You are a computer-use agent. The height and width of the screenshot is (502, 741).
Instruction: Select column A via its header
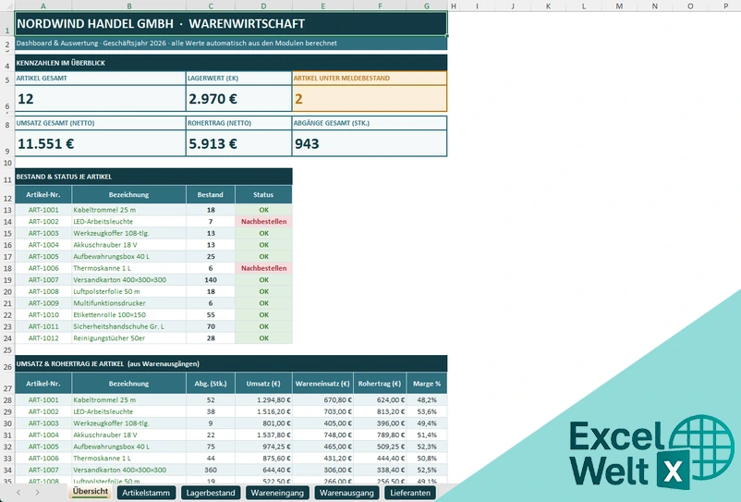[x=43, y=6]
